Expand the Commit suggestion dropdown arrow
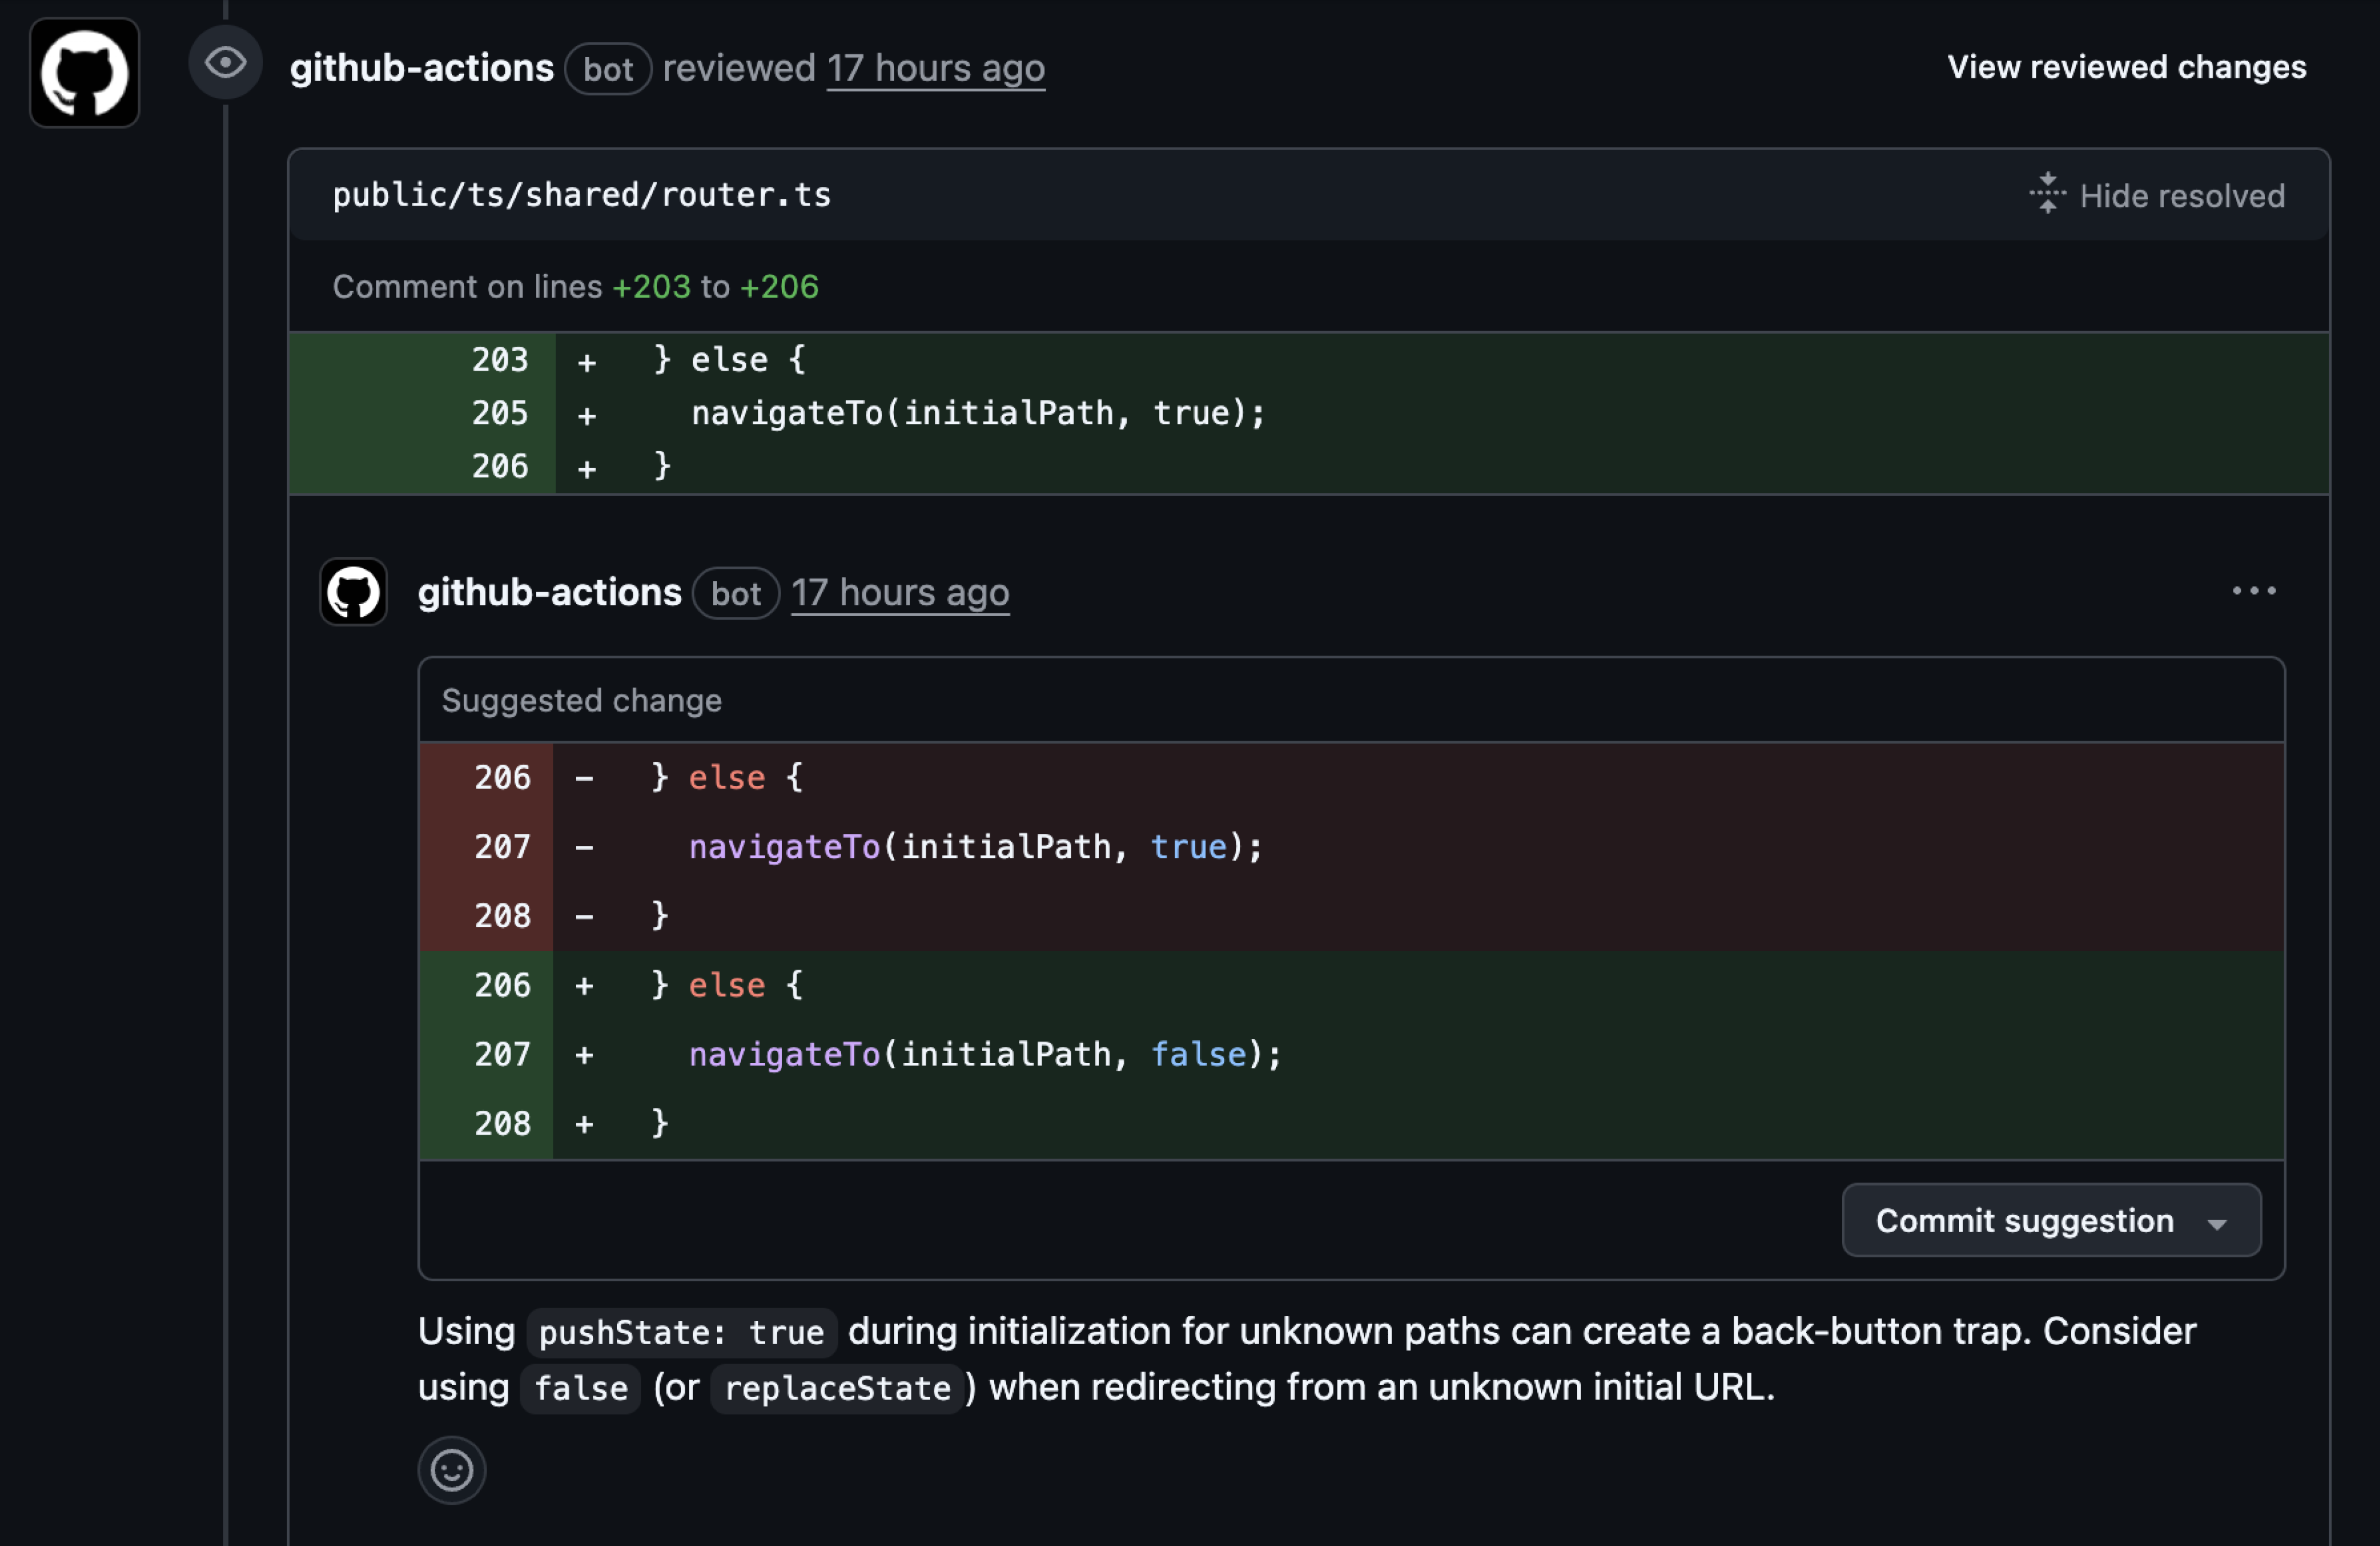The height and width of the screenshot is (1546, 2380). (2216, 1223)
